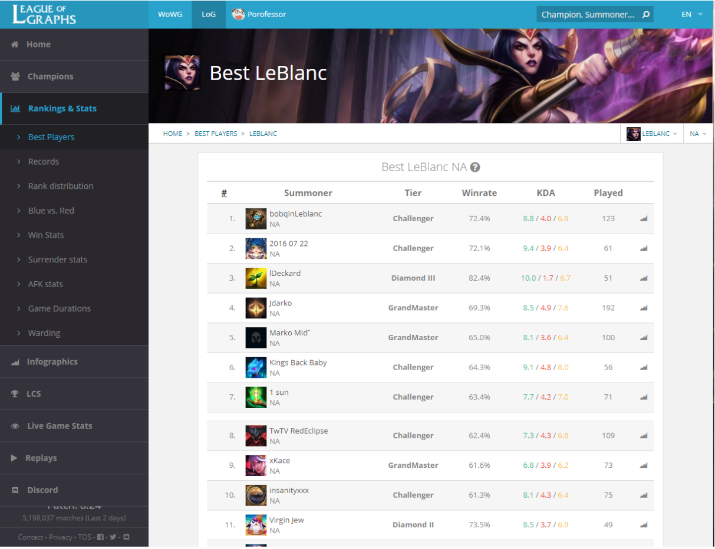715x549 pixels.
Task: Expand the Infographics sidebar section
Action: pos(74,362)
